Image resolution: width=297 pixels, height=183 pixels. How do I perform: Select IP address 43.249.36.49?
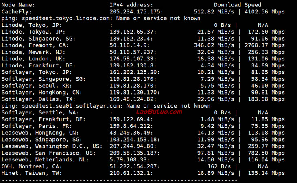point(131,133)
